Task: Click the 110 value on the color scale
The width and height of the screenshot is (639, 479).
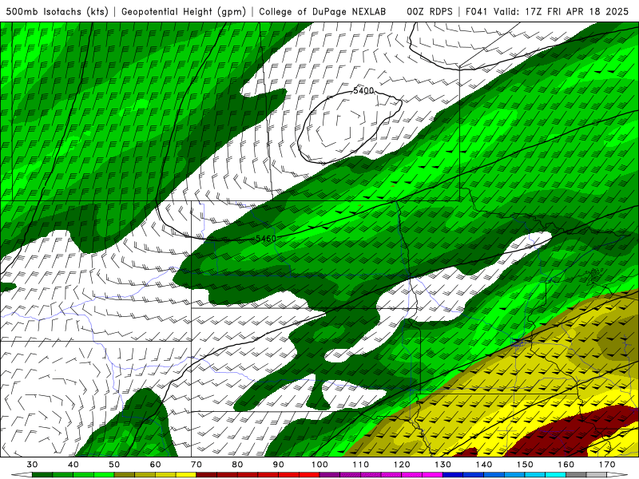Action: pos(361,465)
